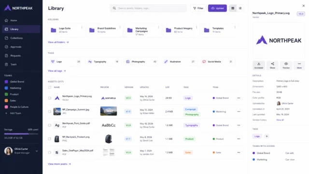309x174 pixels.
Task: Check NP_Backpack_Product.png row checkbox
Action: (x=50, y=139)
